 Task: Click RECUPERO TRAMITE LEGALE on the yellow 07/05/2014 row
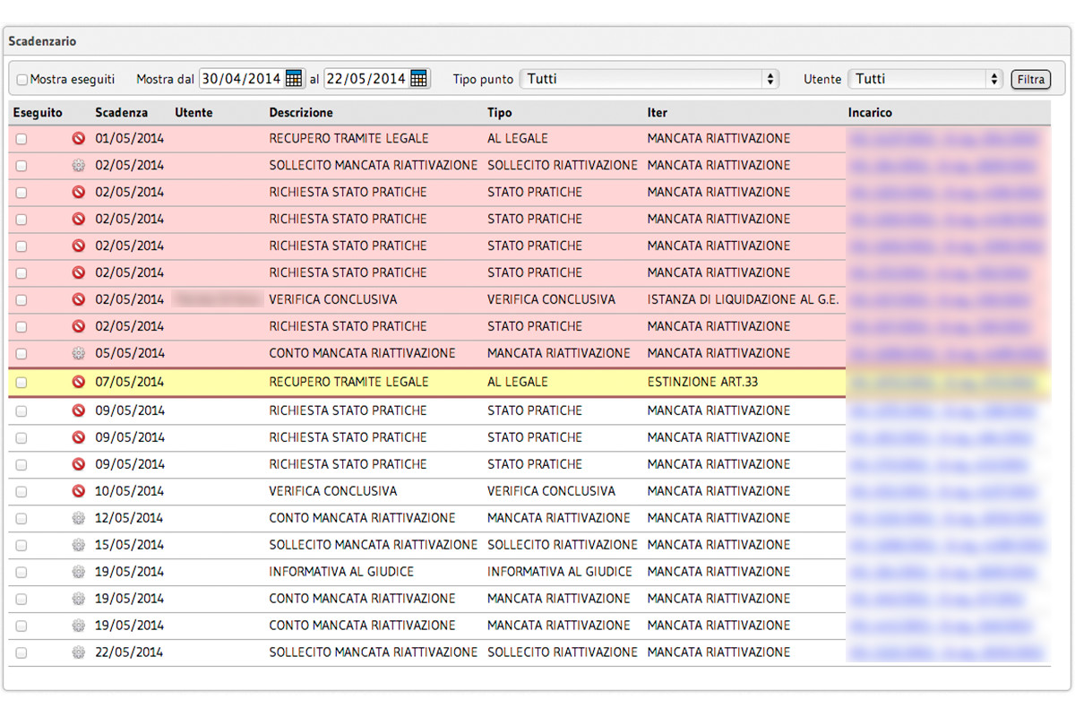348,382
